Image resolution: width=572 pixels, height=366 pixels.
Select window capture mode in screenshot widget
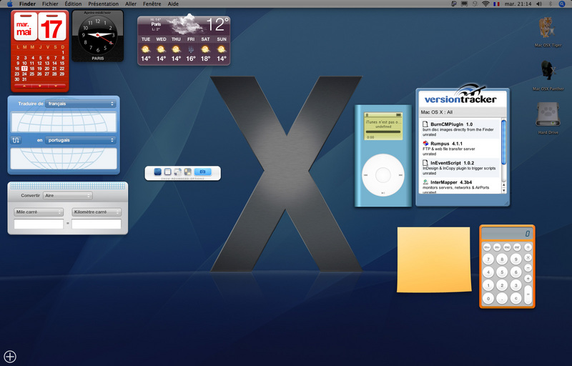167,172
